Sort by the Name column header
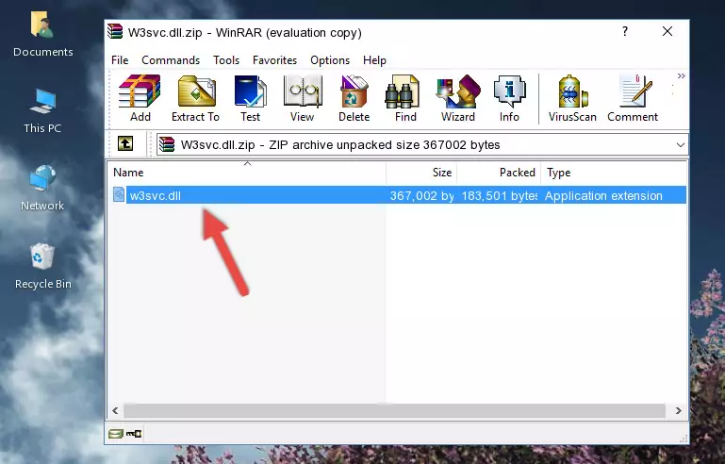 (x=247, y=173)
